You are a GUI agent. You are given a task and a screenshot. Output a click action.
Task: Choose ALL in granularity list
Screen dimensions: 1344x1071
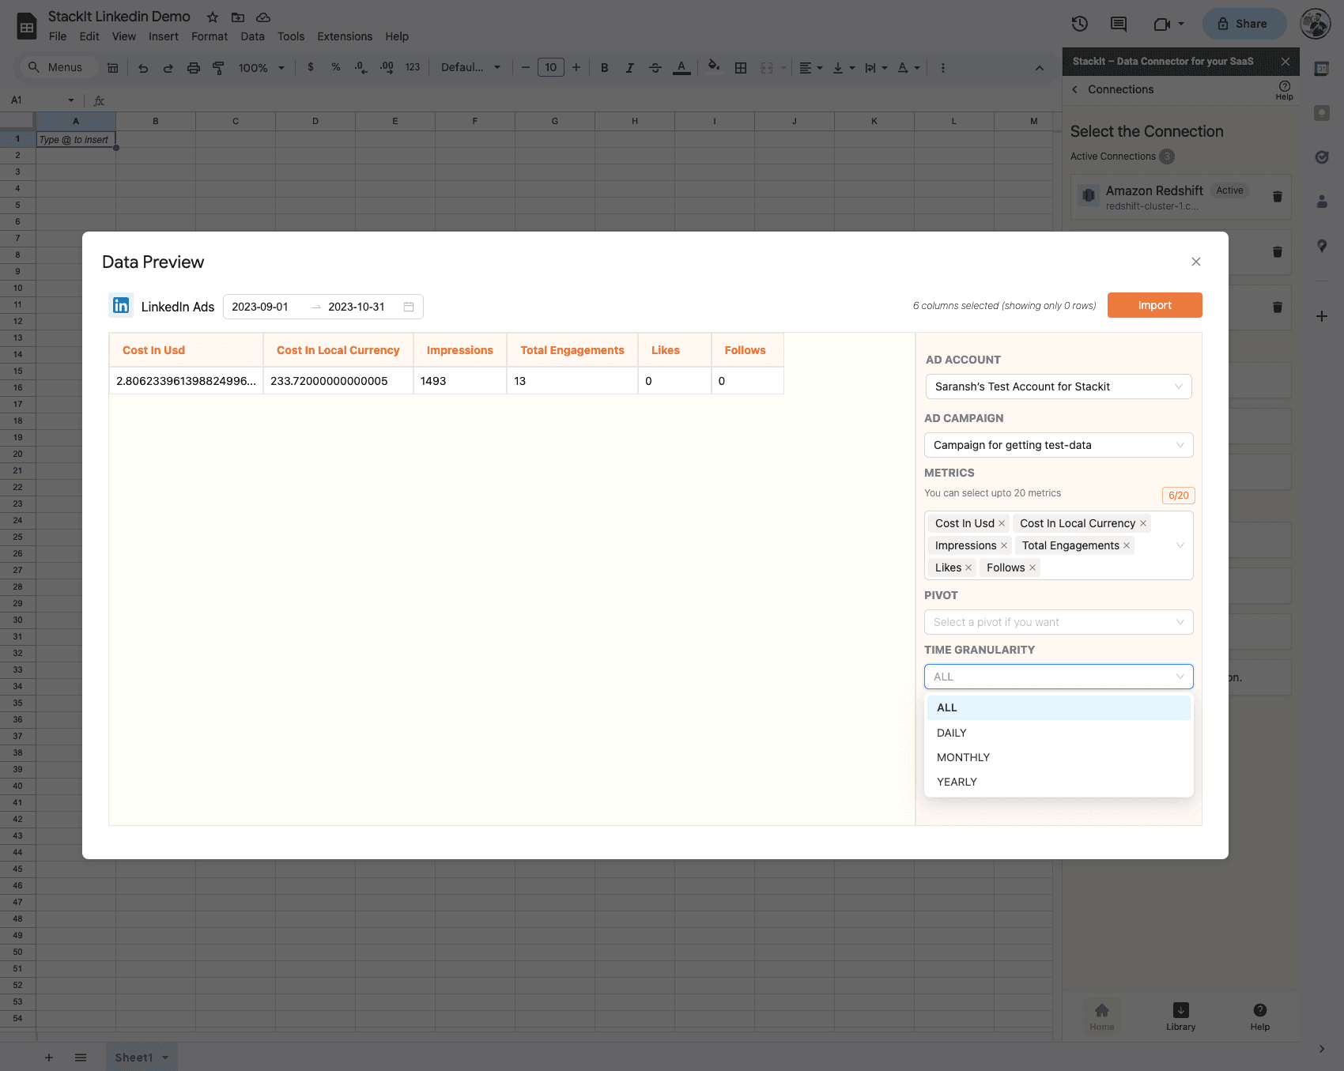coord(1059,707)
